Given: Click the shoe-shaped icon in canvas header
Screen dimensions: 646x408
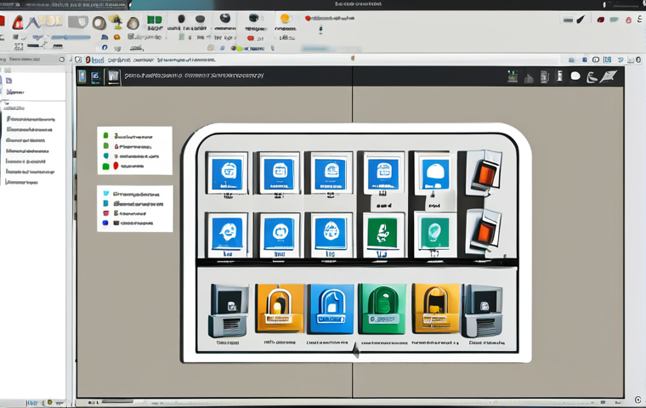Looking at the screenshot, I should [x=592, y=77].
